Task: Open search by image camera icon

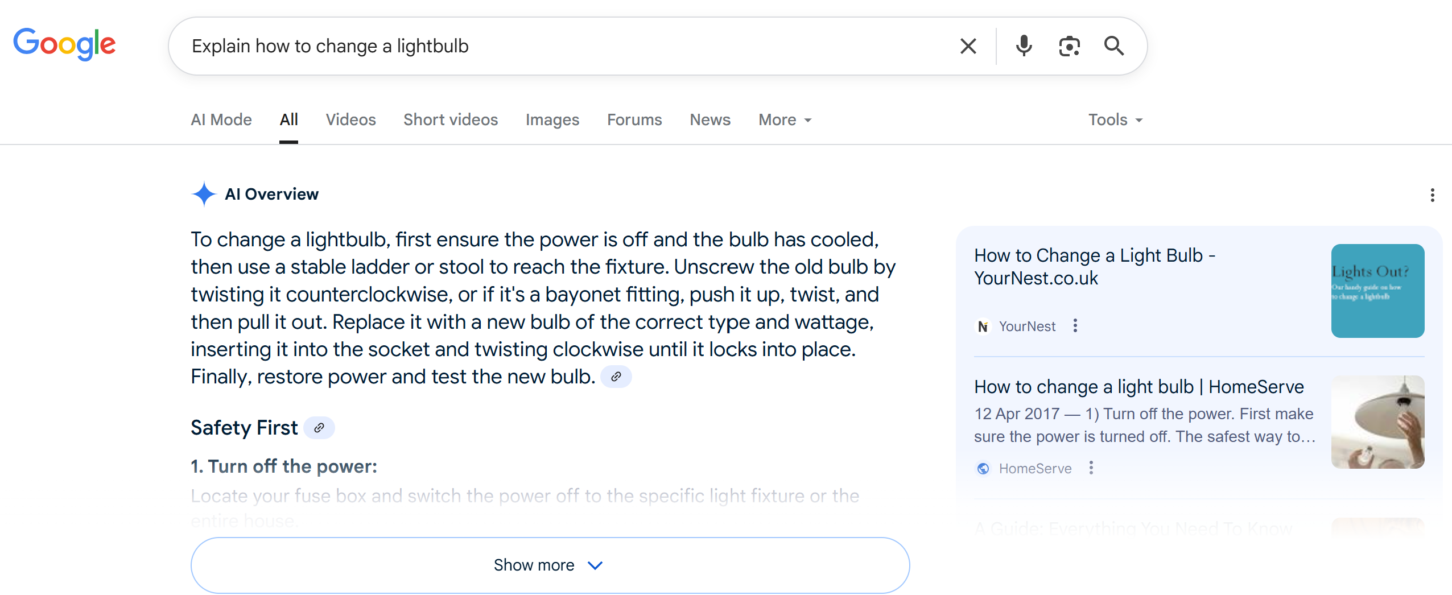Action: coord(1069,46)
